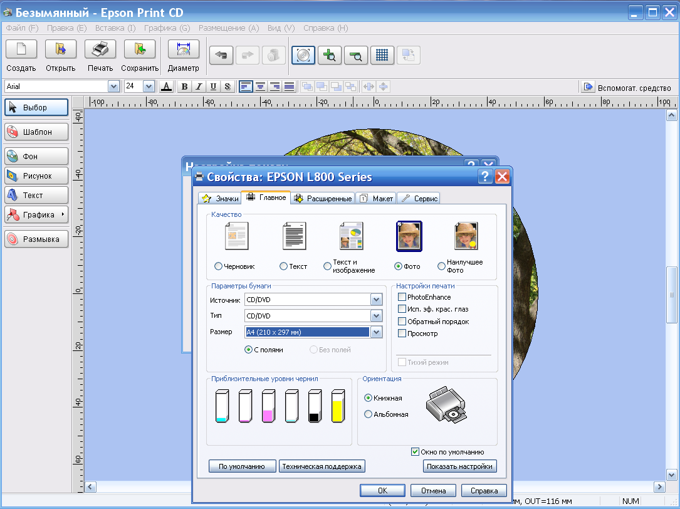Click the Отмена button
This screenshot has height=509, width=680.
click(433, 490)
